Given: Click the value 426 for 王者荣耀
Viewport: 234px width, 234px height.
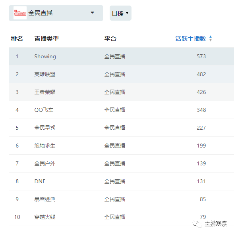Looking at the screenshot, I should (x=201, y=92).
